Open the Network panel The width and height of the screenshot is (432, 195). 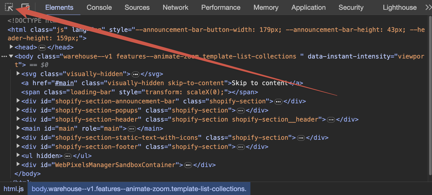coord(175,7)
